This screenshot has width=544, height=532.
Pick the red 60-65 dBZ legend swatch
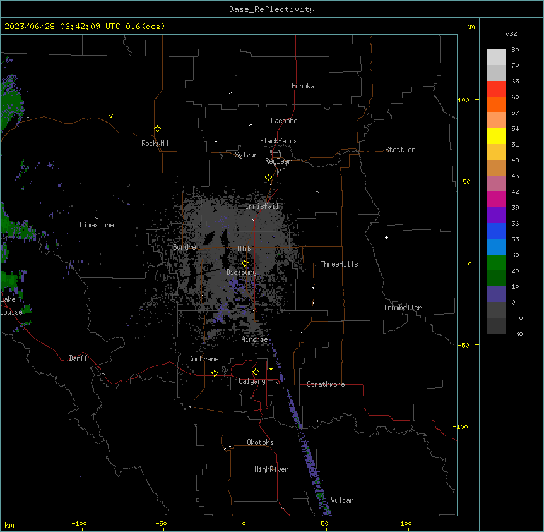point(496,88)
